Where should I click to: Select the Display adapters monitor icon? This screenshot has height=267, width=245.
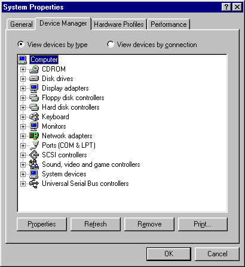coord(34,88)
